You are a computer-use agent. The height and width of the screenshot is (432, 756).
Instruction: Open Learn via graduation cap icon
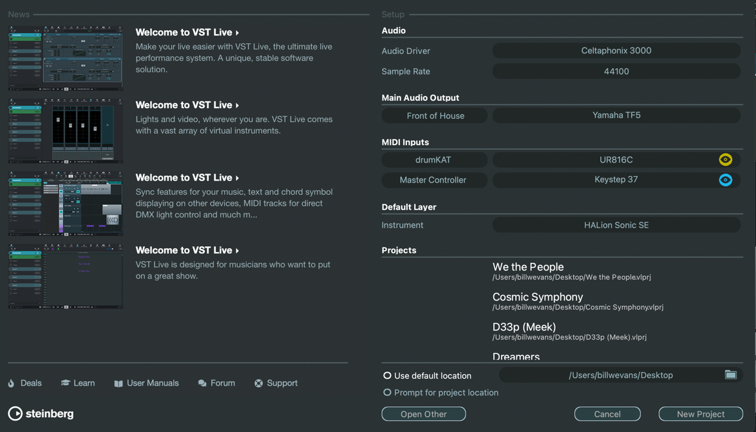pyautogui.click(x=65, y=383)
